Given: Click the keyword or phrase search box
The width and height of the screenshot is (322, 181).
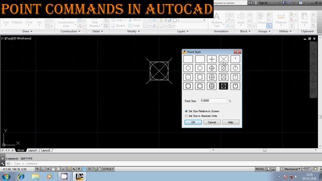Looking at the screenshot, I should 230,3.
